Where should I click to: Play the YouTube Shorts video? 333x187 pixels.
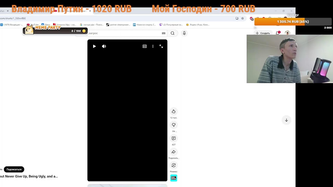tap(94, 46)
